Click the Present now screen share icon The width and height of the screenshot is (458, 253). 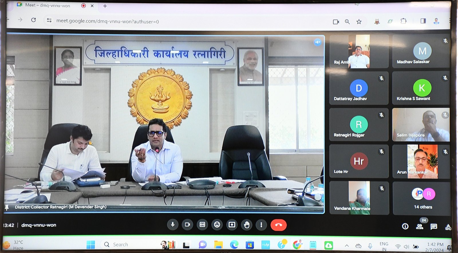pyautogui.click(x=232, y=225)
